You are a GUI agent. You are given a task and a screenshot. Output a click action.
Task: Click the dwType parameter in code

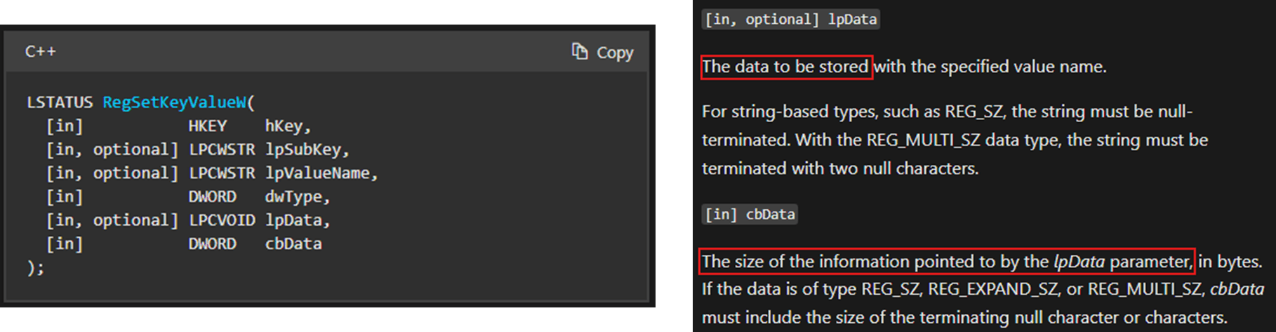(x=293, y=197)
